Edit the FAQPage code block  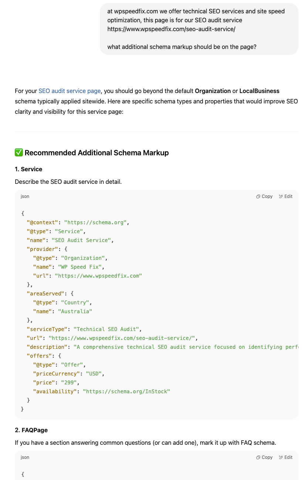click(286, 457)
